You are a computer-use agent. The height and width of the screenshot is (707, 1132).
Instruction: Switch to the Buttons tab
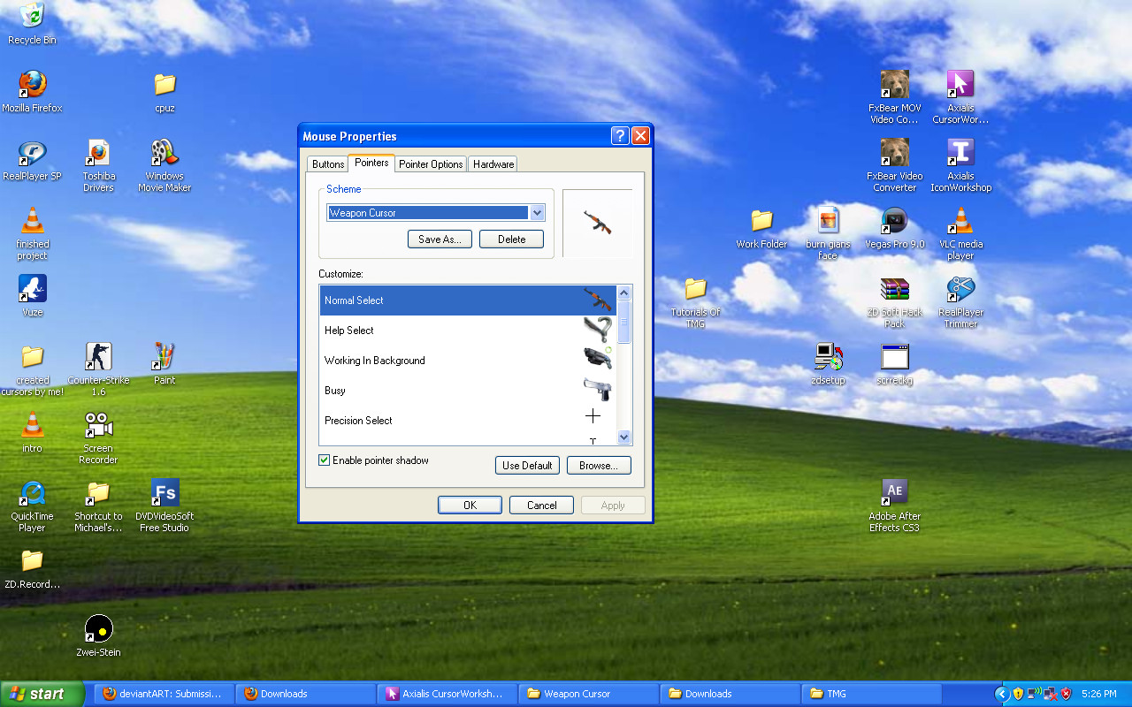coord(328,164)
